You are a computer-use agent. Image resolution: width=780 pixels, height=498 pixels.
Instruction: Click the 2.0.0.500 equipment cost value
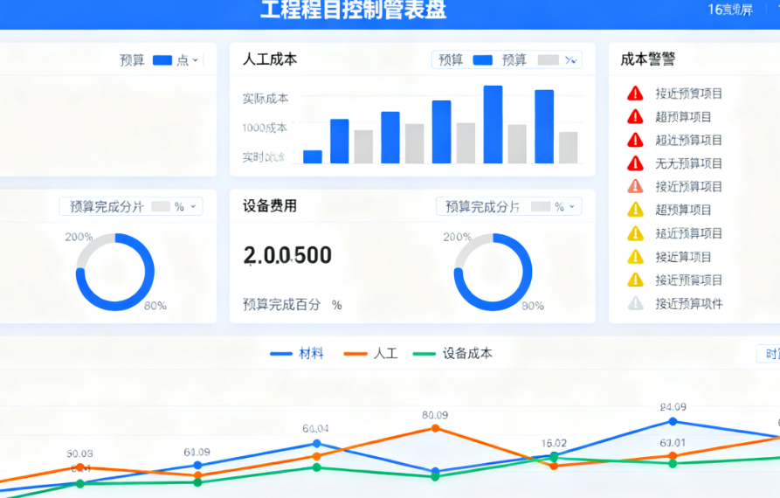287,255
